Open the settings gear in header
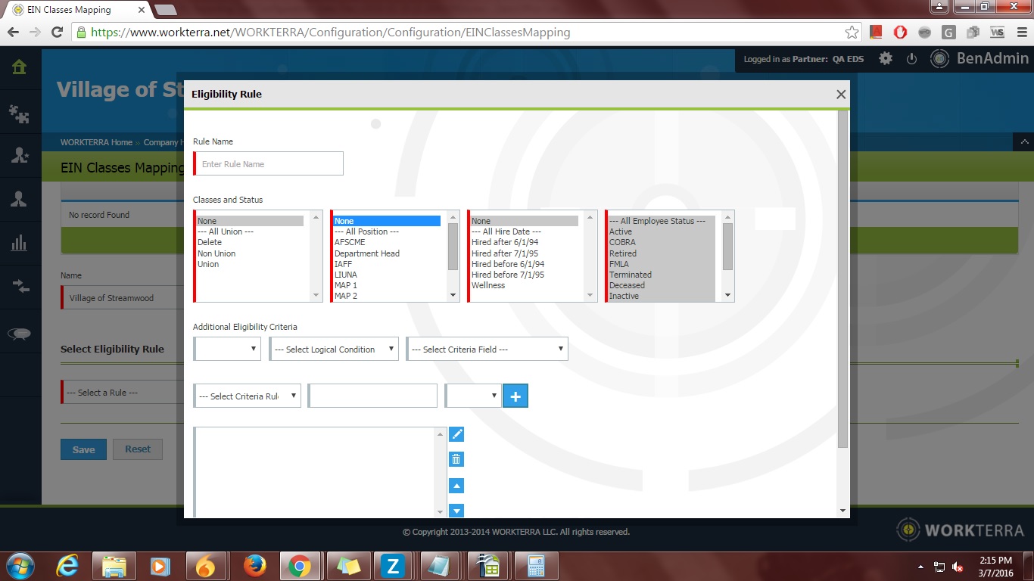The height and width of the screenshot is (581, 1034). [x=886, y=59]
